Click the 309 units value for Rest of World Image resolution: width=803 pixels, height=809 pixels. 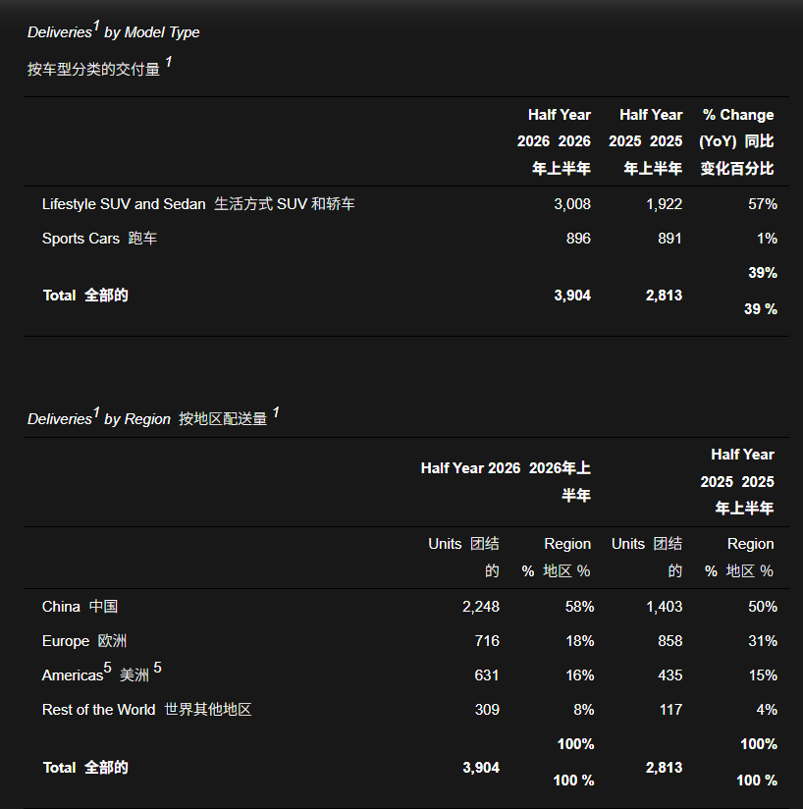487,710
